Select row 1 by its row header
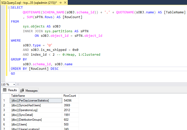Viewport: 187px width, 130px height. click(6, 101)
